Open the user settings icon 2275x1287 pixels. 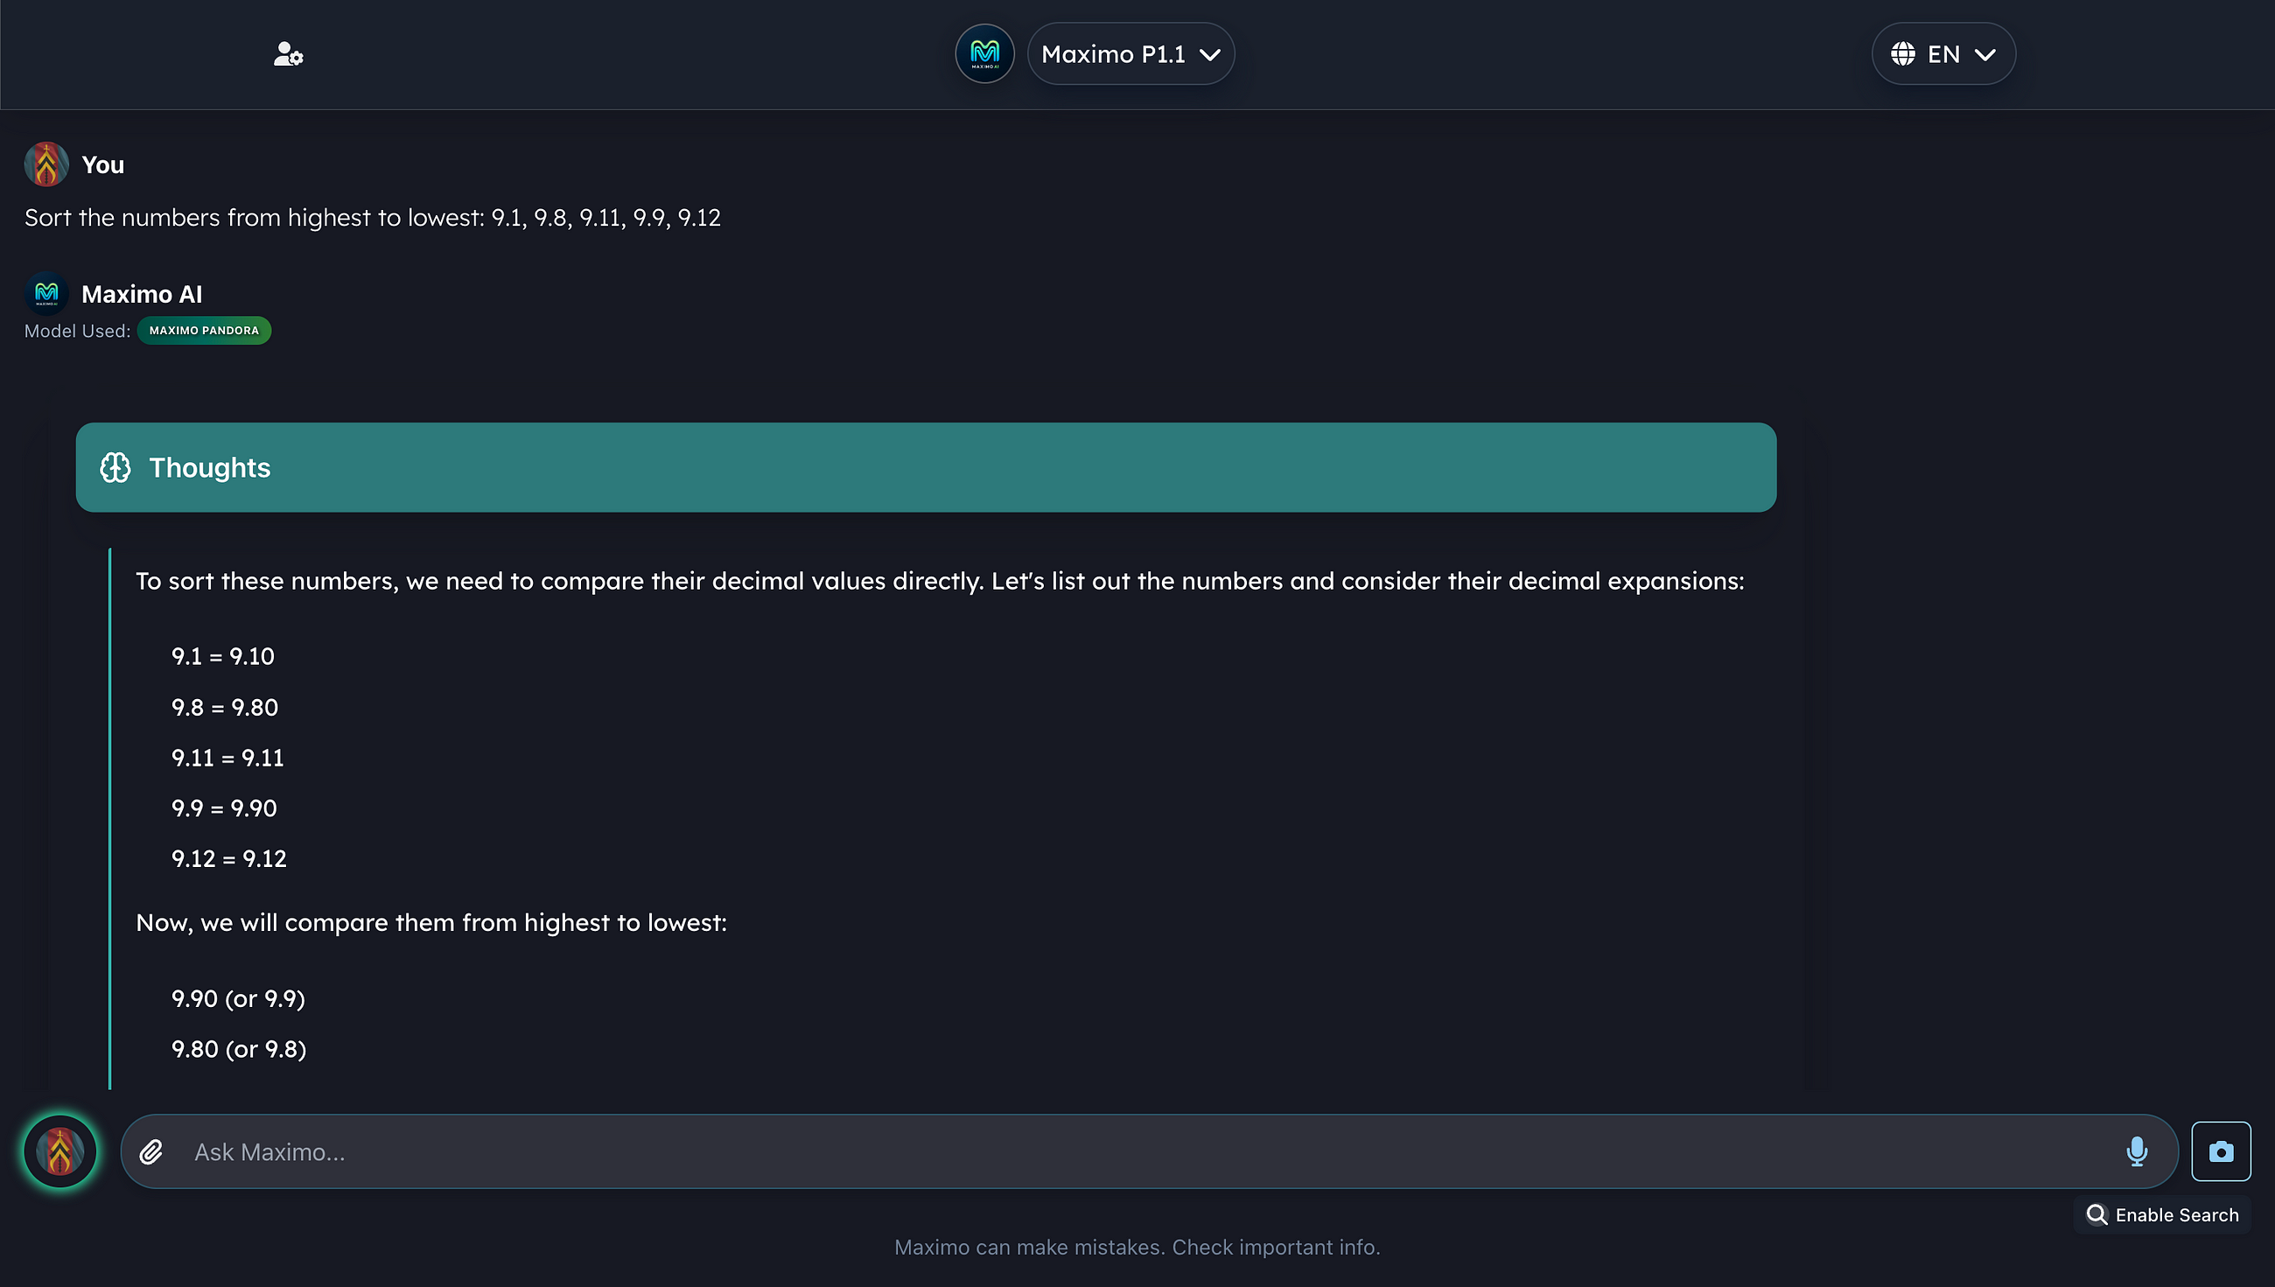(x=288, y=55)
